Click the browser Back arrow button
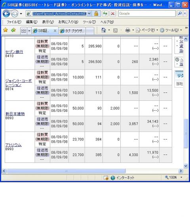Image resolution: width=190 pixels, height=217 pixels. [6, 13]
